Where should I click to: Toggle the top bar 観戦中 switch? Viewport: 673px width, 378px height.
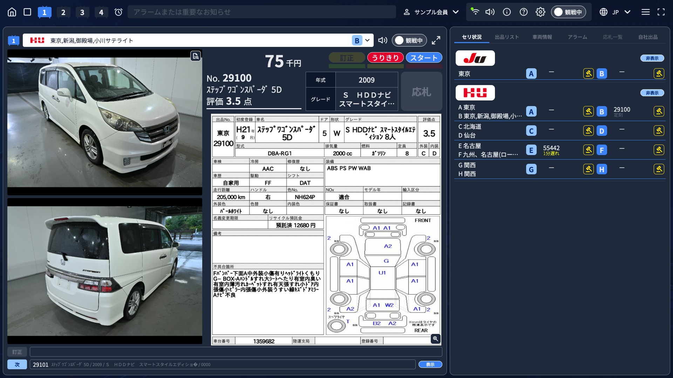click(568, 12)
